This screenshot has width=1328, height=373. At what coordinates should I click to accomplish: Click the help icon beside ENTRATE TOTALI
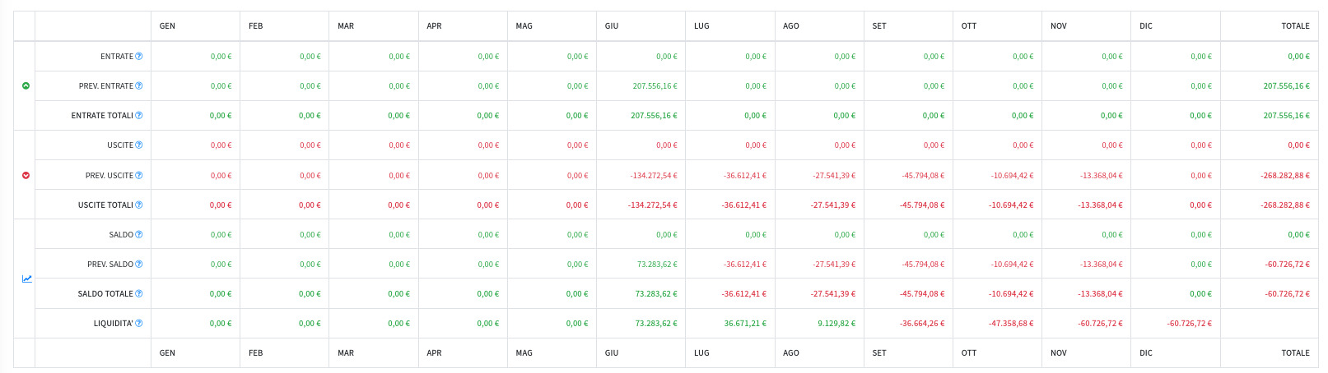click(x=139, y=116)
